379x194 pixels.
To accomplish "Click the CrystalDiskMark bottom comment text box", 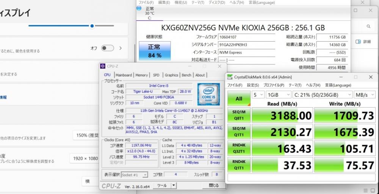I will (x=301, y=178).
